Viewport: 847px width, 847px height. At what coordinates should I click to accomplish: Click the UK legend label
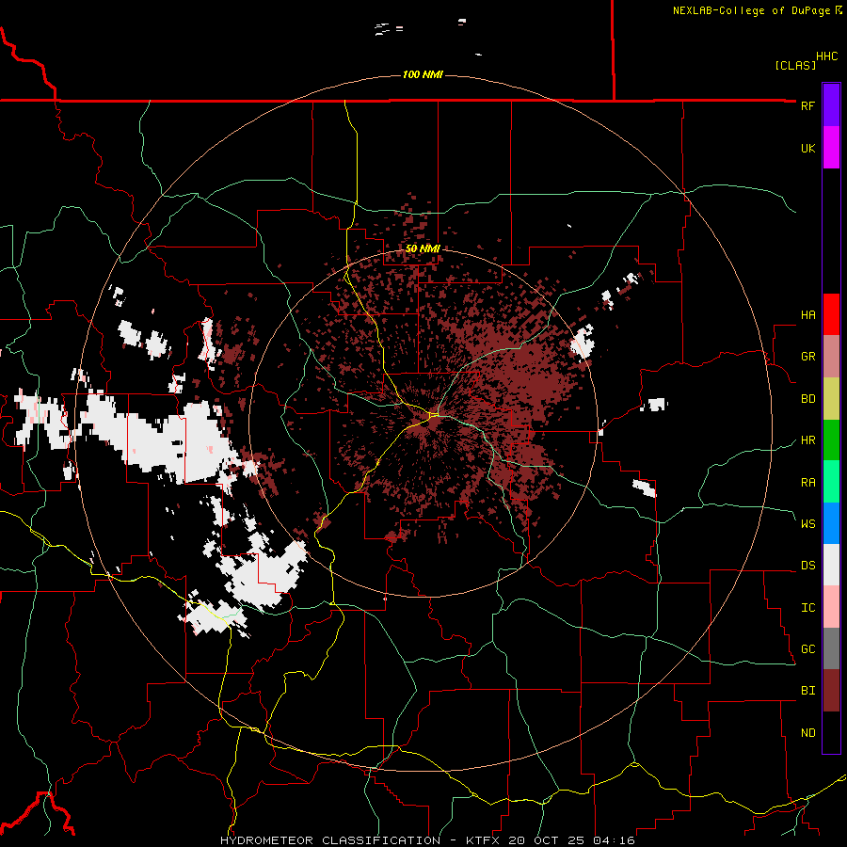pos(807,148)
